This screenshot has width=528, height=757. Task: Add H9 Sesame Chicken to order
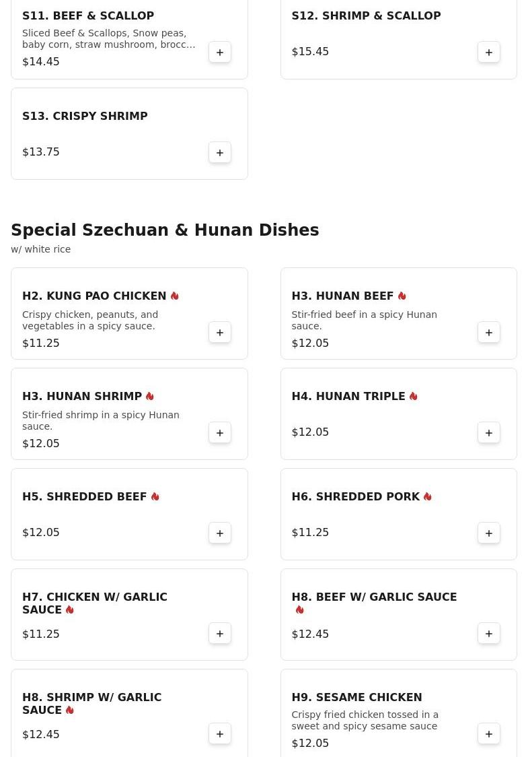click(x=489, y=734)
